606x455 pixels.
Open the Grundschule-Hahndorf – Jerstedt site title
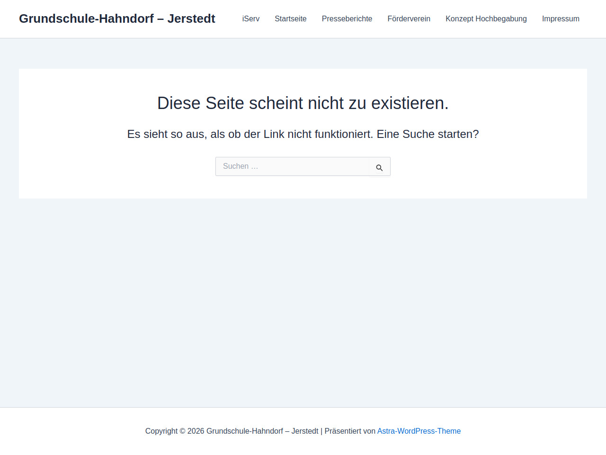[117, 18]
